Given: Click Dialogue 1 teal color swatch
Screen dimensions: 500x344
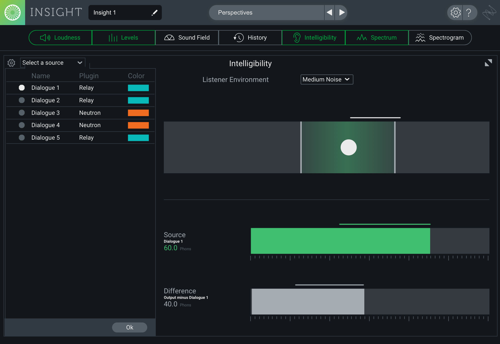Looking at the screenshot, I should (138, 88).
